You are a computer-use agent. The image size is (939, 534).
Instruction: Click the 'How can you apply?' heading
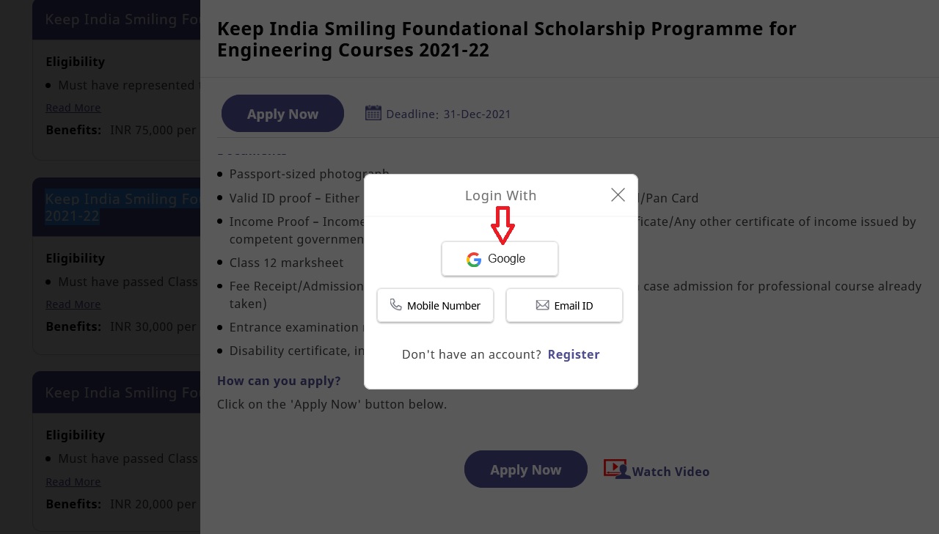click(x=279, y=381)
